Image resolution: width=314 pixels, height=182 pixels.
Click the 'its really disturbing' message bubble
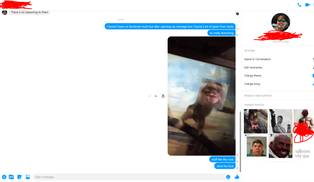pyautogui.click(x=221, y=33)
